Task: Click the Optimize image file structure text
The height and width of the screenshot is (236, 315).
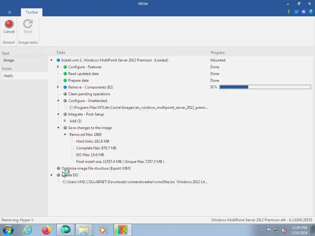Action: point(96,168)
